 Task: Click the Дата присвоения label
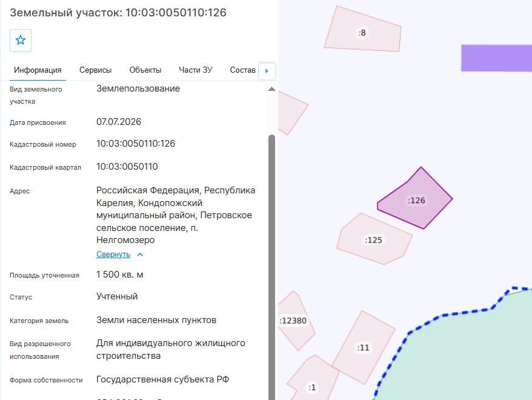point(38,123)
